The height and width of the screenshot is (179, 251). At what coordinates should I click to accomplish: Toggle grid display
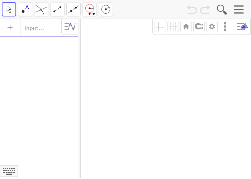[x=173, y=26]
